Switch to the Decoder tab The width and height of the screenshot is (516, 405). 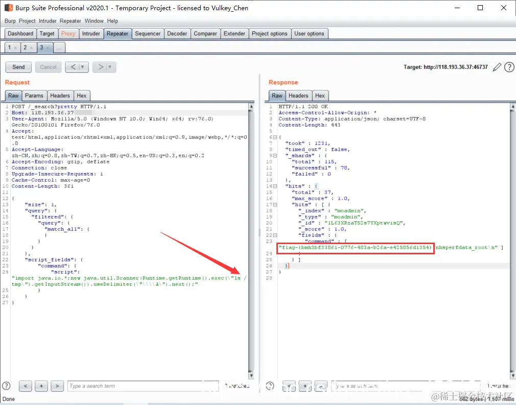click(x=177, y=34)
